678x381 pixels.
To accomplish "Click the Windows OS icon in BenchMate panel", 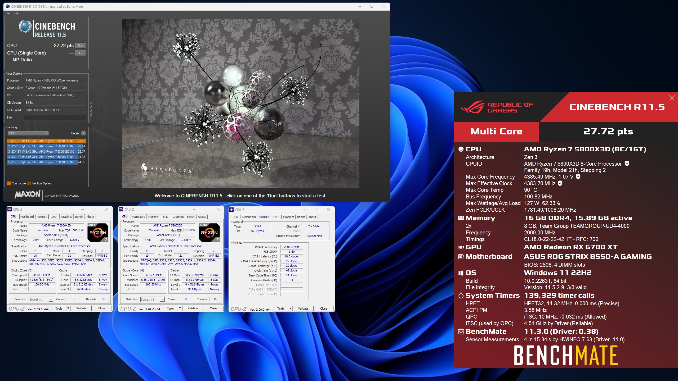I will pyautogui.click(x=461, y=273).
